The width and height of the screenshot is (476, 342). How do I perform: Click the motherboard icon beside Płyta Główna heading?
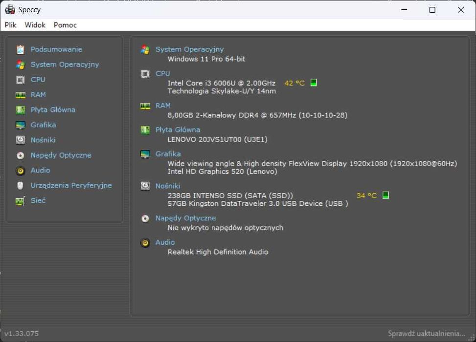[145, 130]
